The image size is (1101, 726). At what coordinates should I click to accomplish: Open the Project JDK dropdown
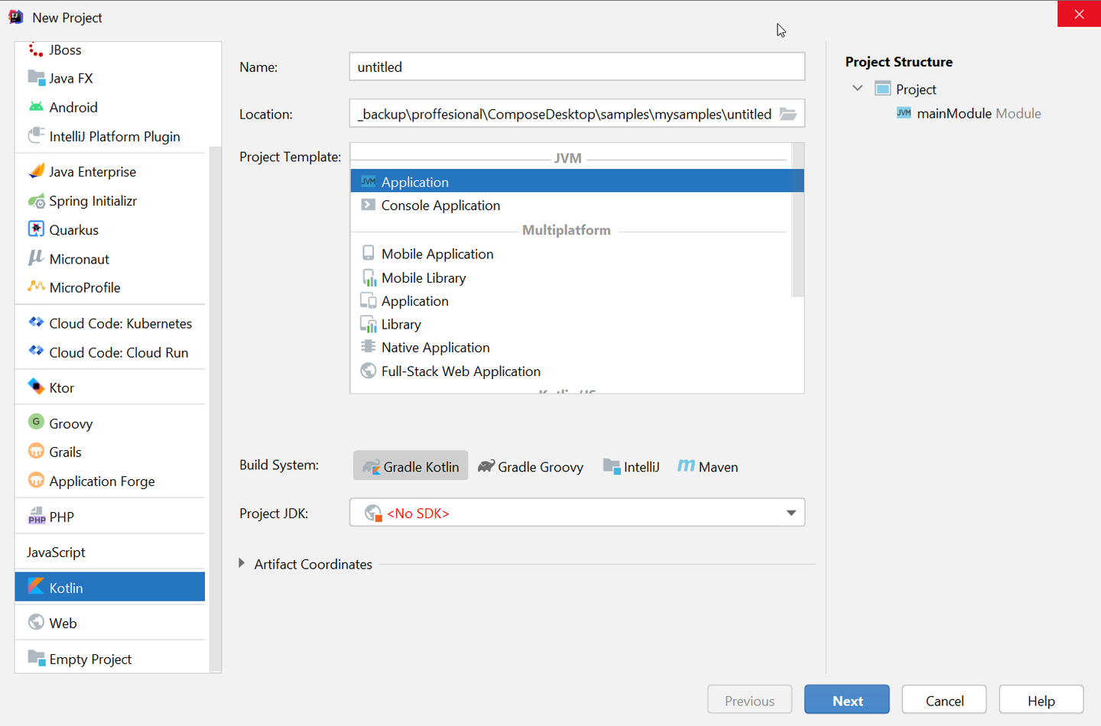791,513
